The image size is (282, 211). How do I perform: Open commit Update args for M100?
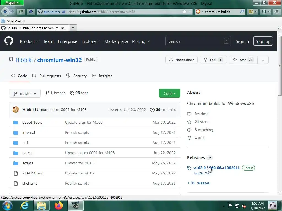tap(84, 122)
